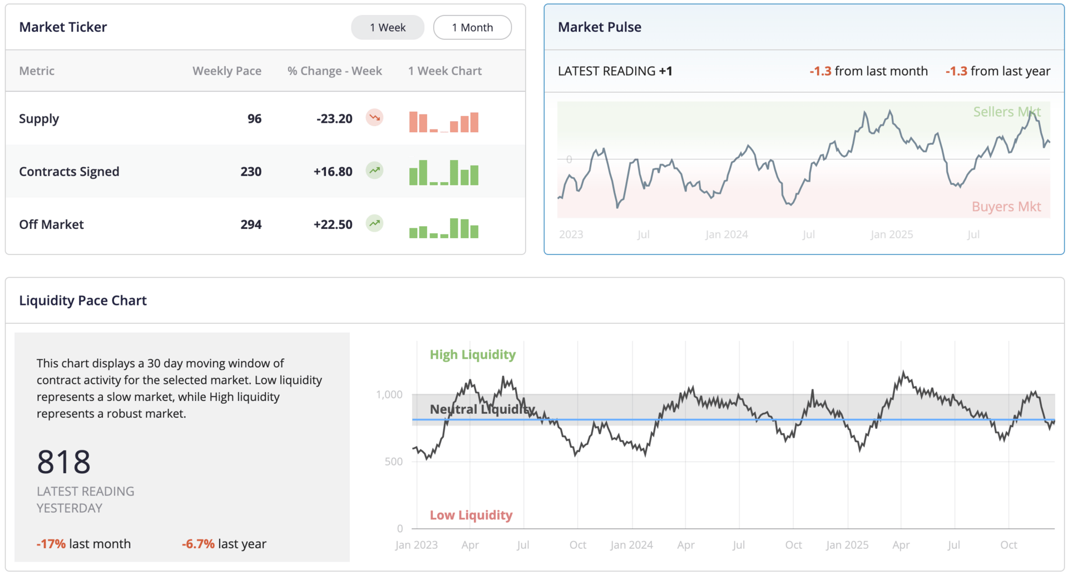Click the Supply 1 week bar chart
The image size is (1068, 576).
(x=443, y=122)
